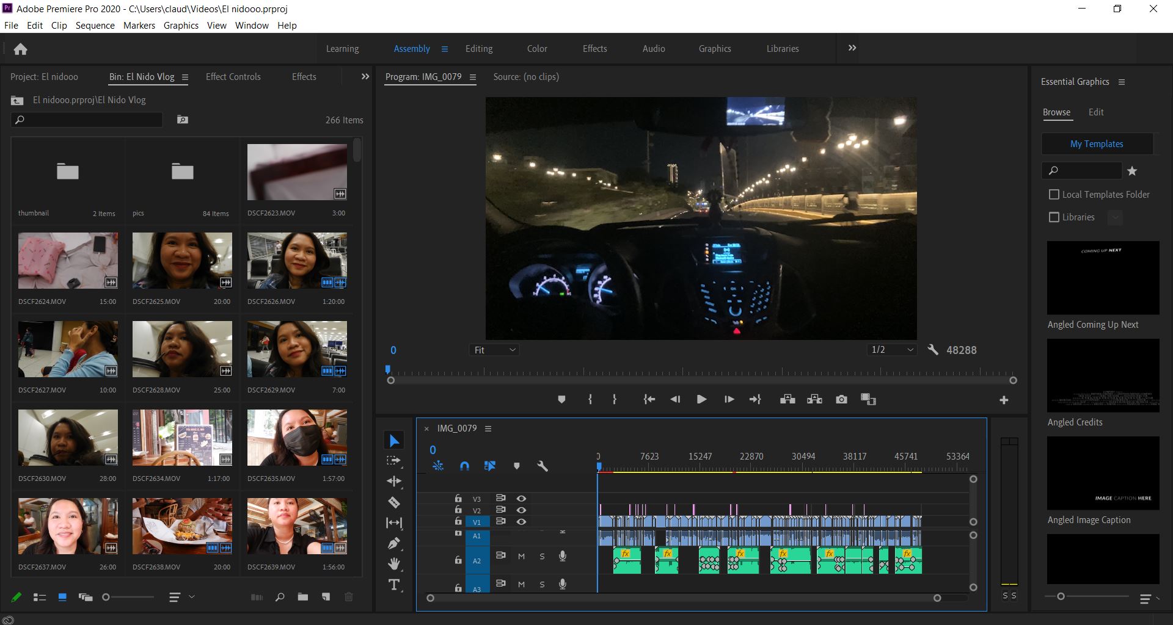Select the Track Select Forward tool
The width and height of the screenshot is (1173, 625).
point(394,461)
